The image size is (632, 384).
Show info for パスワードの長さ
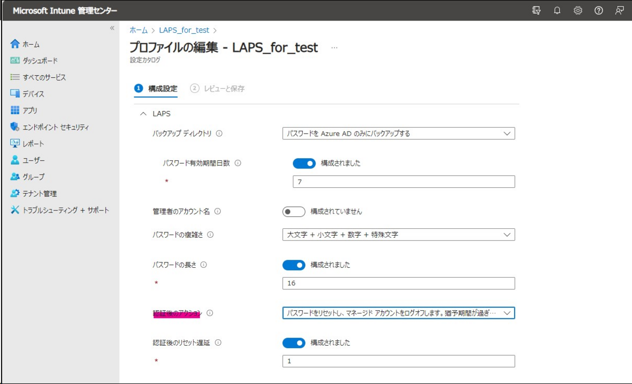point(204,265)
